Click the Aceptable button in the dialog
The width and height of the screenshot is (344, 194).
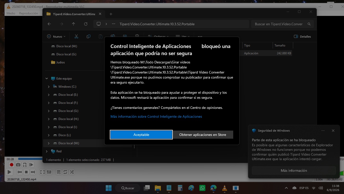click(141, 135)
